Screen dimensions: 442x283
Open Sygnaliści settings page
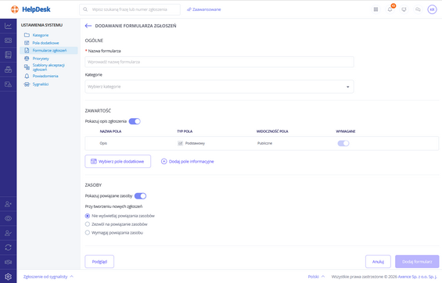pyautogui.click(x=41, y=84)
